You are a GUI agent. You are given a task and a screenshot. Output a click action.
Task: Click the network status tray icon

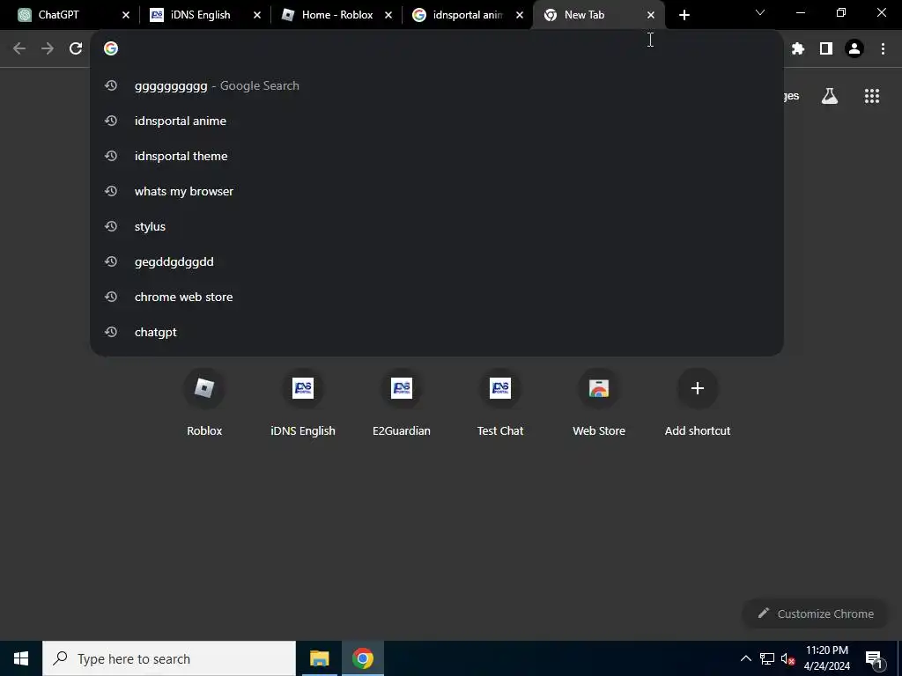767,658
